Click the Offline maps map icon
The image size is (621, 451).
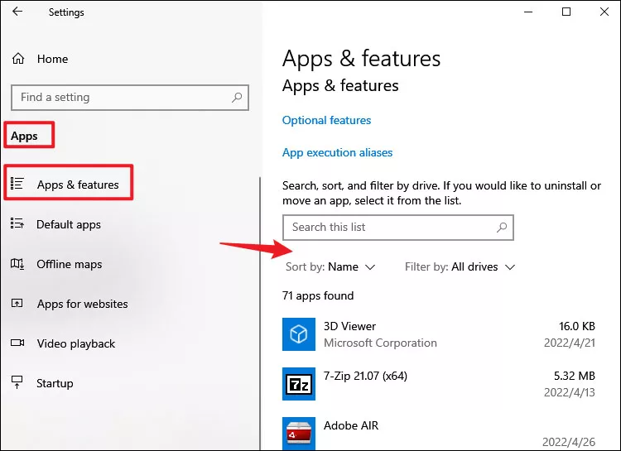tap(17, 264)
